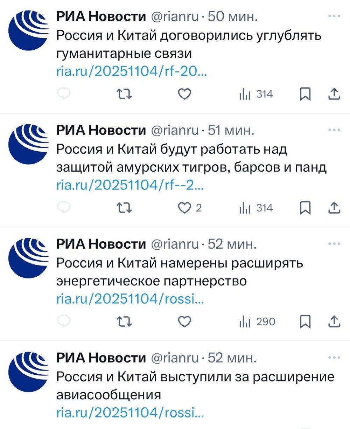The image size is (350, 429).
Task: Open the link under the energy partnership tweet
Action: [x=130, y=299]
